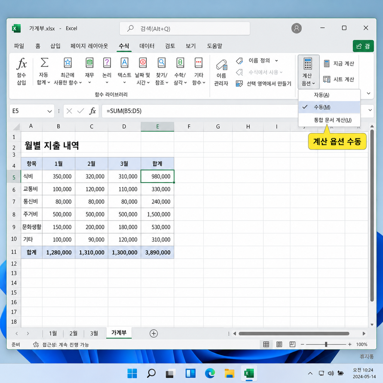This screenshot has height=383, width=383.
Task: Switch to the View (보기) tab
Action: pos(191,46)
